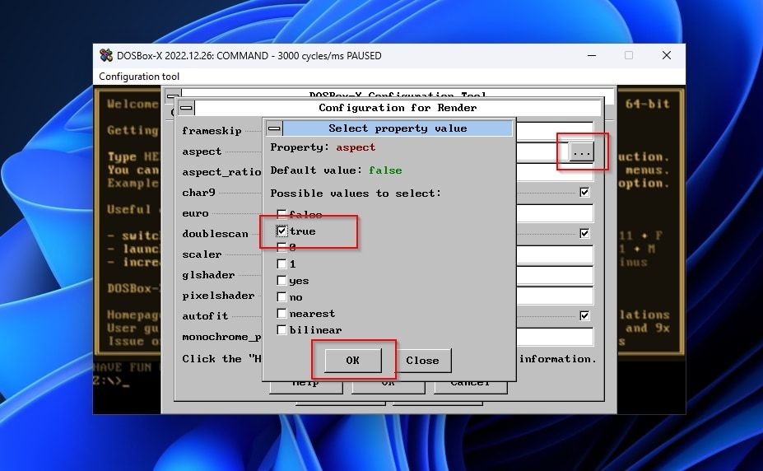The width and height of the screenshot is (763, 471).
Task: Toggle the doublescan checkbox
Action: pyautogui.click(x=584, y=234)
